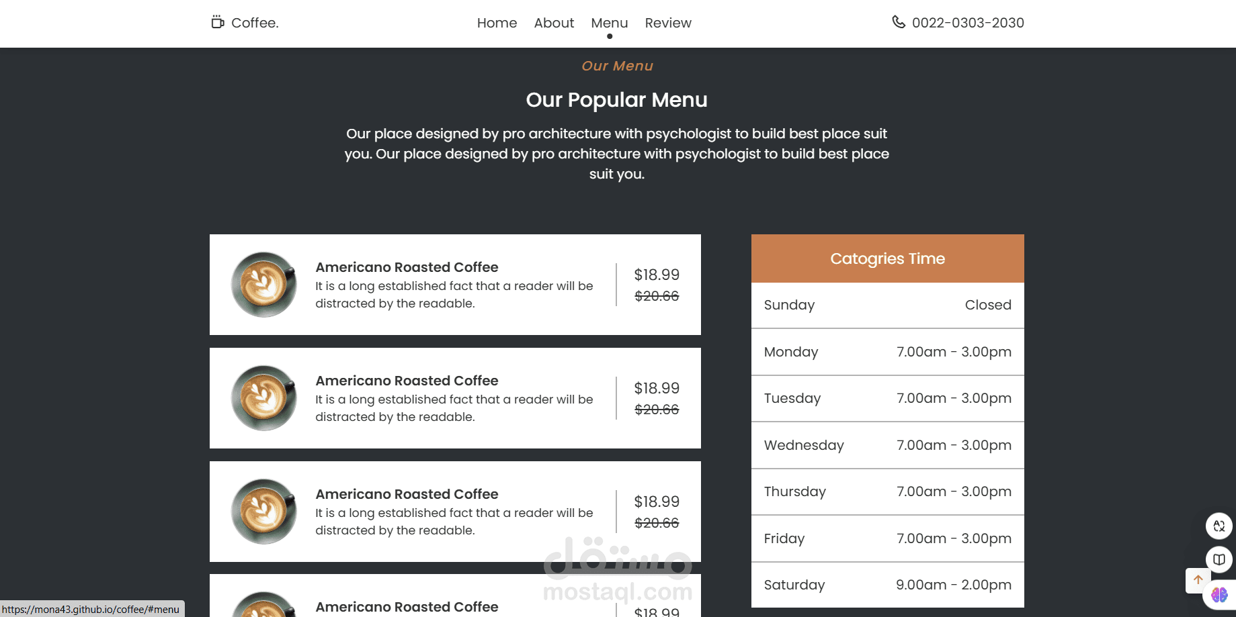Click the Saturday hours row
Image resolution: width=1236 pixels, height=617 pixels.
click(x=887, y=585)
